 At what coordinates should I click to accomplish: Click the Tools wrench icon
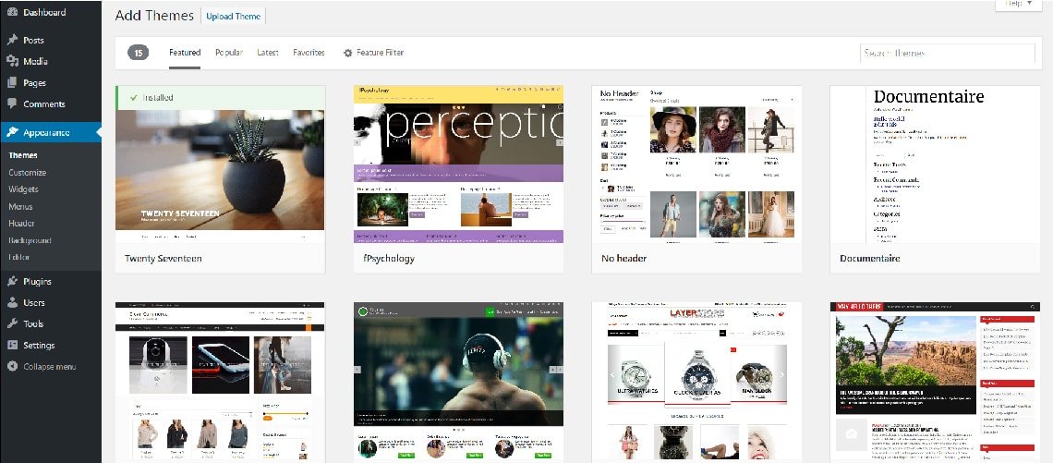point(12,323)
